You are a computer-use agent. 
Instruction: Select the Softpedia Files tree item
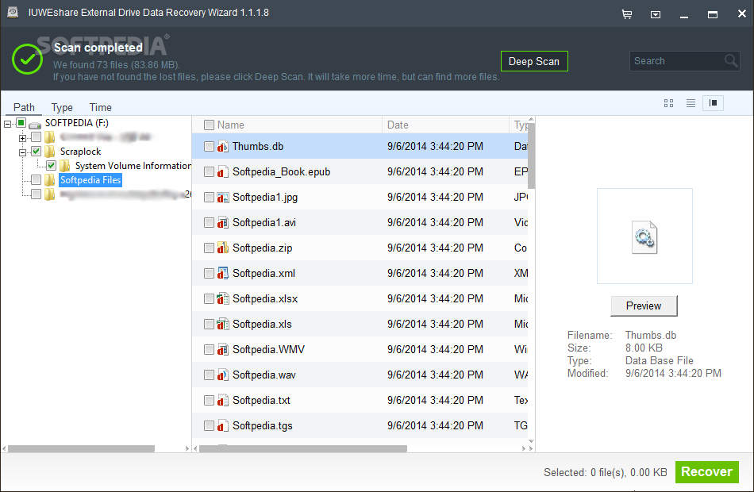click(x=90, y=180)
